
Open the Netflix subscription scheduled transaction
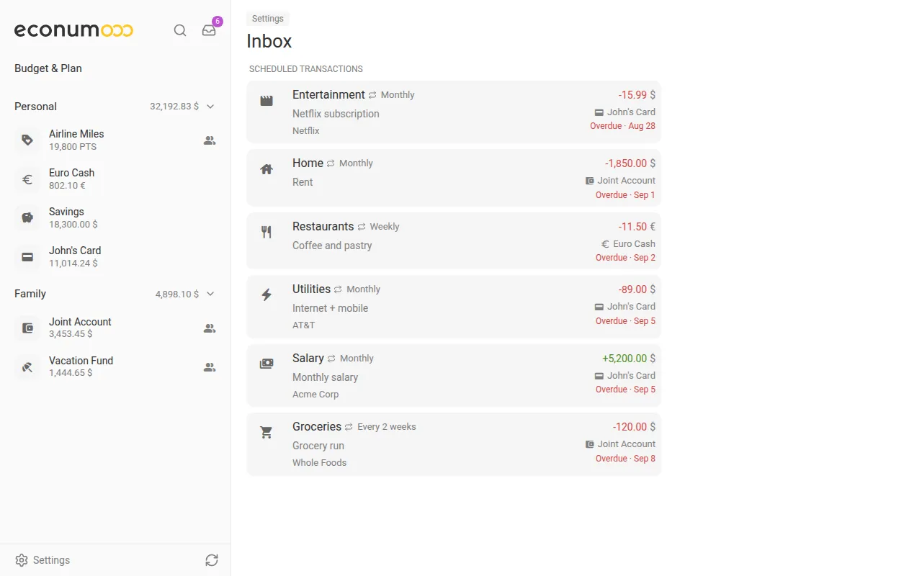454,112
